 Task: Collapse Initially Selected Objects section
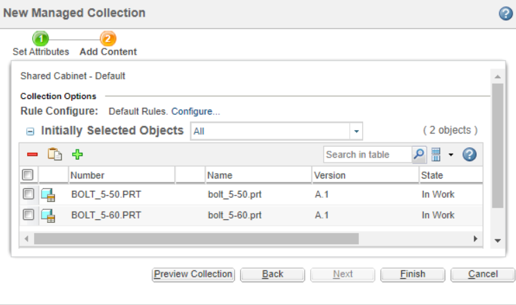pyautogui.click(x=30, y=131)
